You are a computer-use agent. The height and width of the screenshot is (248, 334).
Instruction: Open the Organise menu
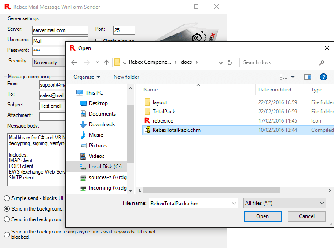click(87, 77)
